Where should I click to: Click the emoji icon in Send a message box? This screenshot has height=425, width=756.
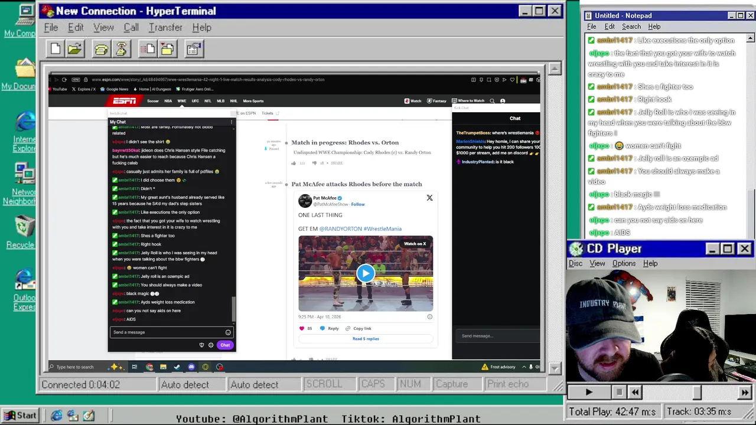point(228,332)
